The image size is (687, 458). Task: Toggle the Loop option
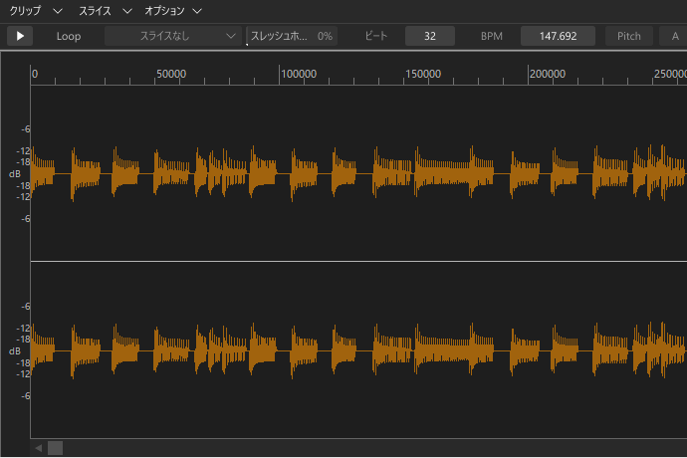(x=69, y=36)
